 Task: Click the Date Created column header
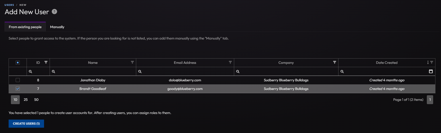[x=387, y=63]
